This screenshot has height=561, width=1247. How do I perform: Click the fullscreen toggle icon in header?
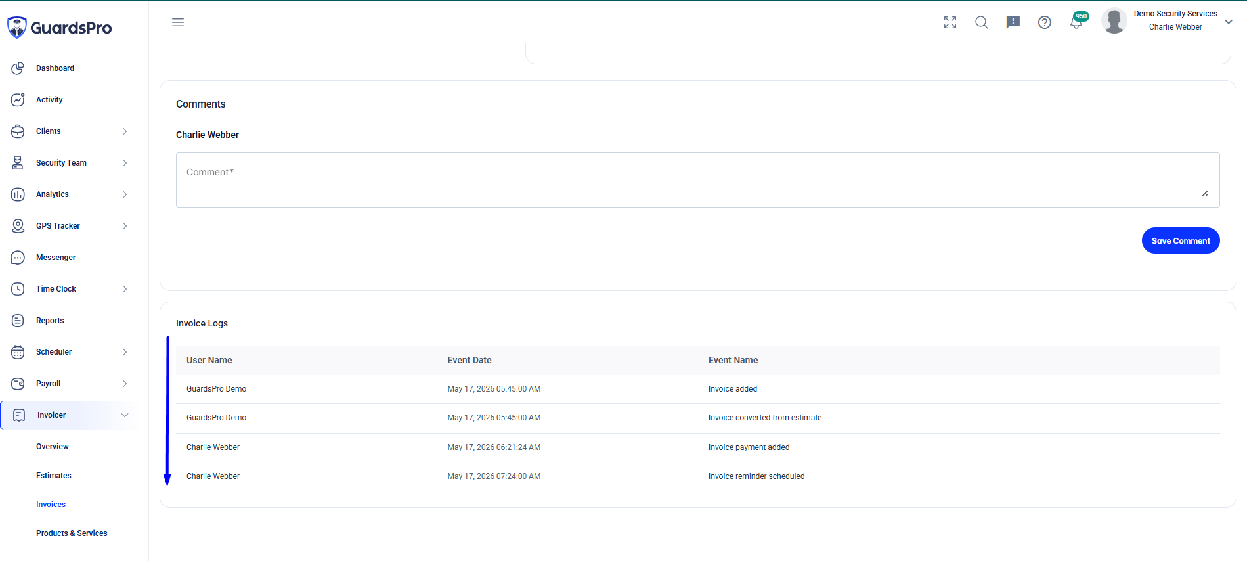tap(950, 22)
